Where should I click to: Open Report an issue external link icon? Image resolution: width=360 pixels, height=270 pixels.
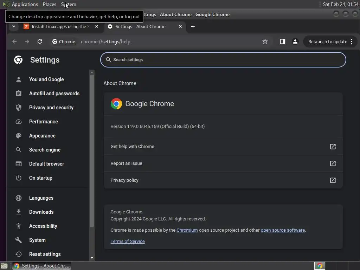(x=333, y=163)
